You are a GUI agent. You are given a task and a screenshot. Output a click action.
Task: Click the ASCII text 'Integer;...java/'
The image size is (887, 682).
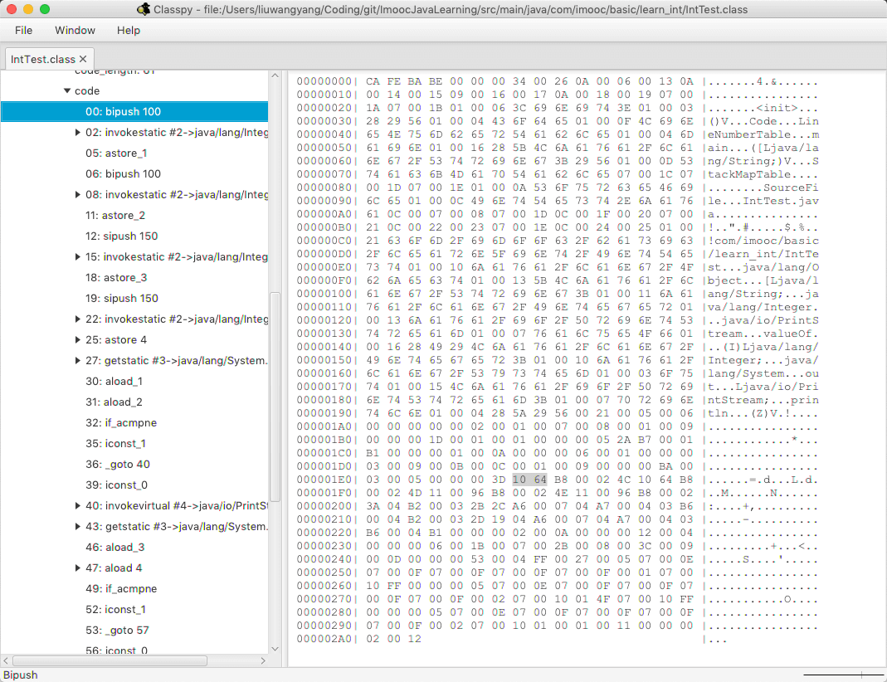point(763,360)
